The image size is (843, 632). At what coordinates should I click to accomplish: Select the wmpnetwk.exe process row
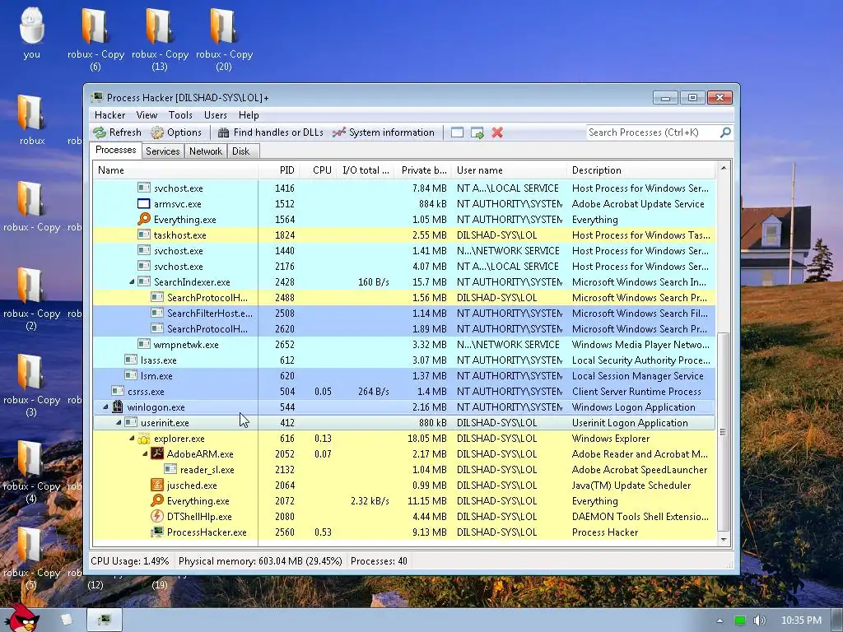tap(403, 344)
